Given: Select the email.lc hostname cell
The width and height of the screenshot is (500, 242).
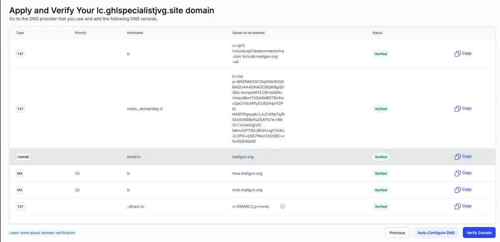Looking at the screenshot, I should [135, 157].
